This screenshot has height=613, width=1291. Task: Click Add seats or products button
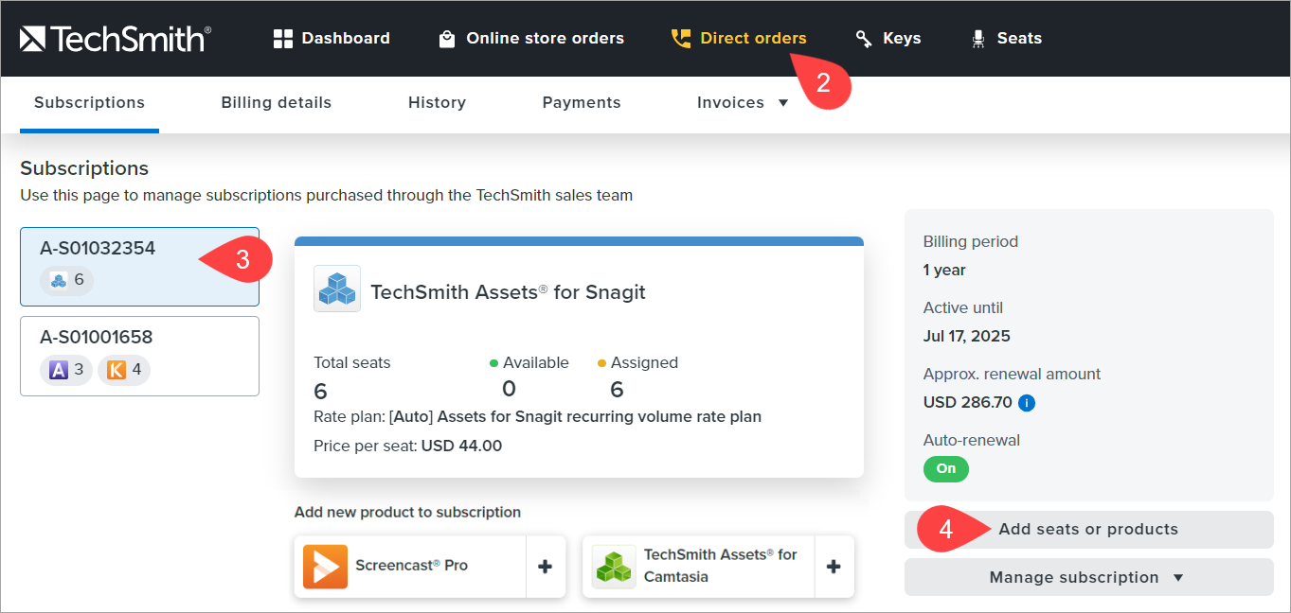tap(1088, 530)
